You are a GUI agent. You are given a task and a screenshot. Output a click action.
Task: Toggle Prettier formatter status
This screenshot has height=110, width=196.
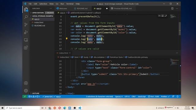point(165,97)
